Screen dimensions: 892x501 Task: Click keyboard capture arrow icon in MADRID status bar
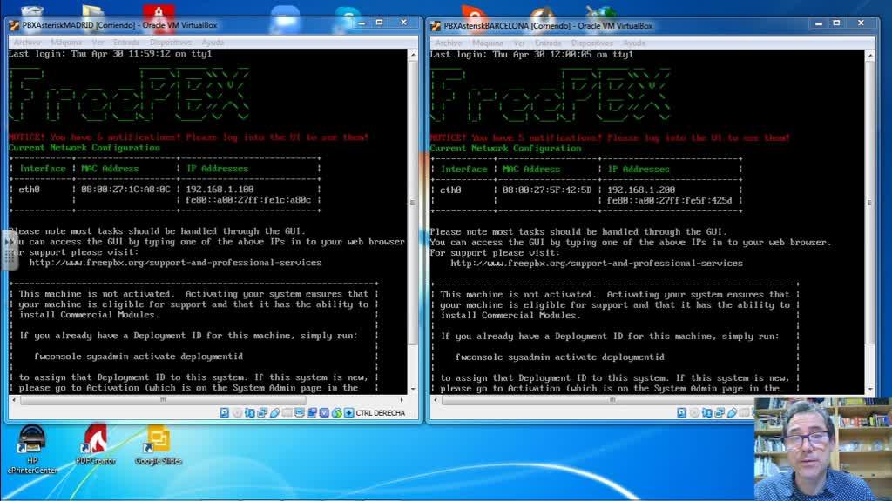[348, 413]
